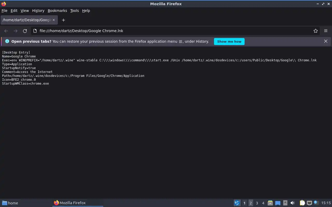Open the clipboard manager tray icon

(x=302, y=203)
